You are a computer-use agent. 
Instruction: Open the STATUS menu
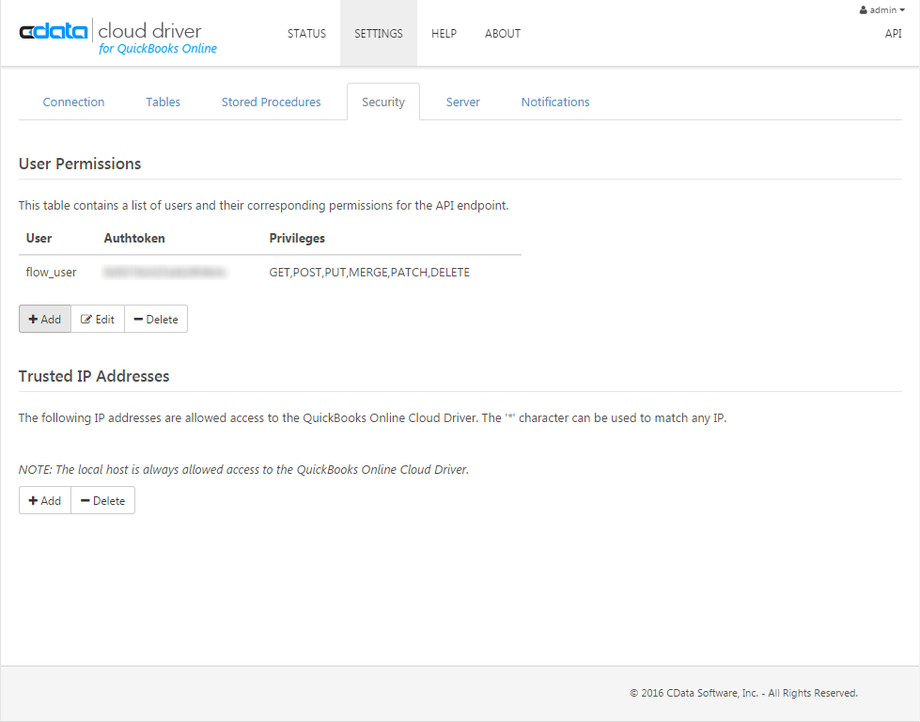[306, 34]
